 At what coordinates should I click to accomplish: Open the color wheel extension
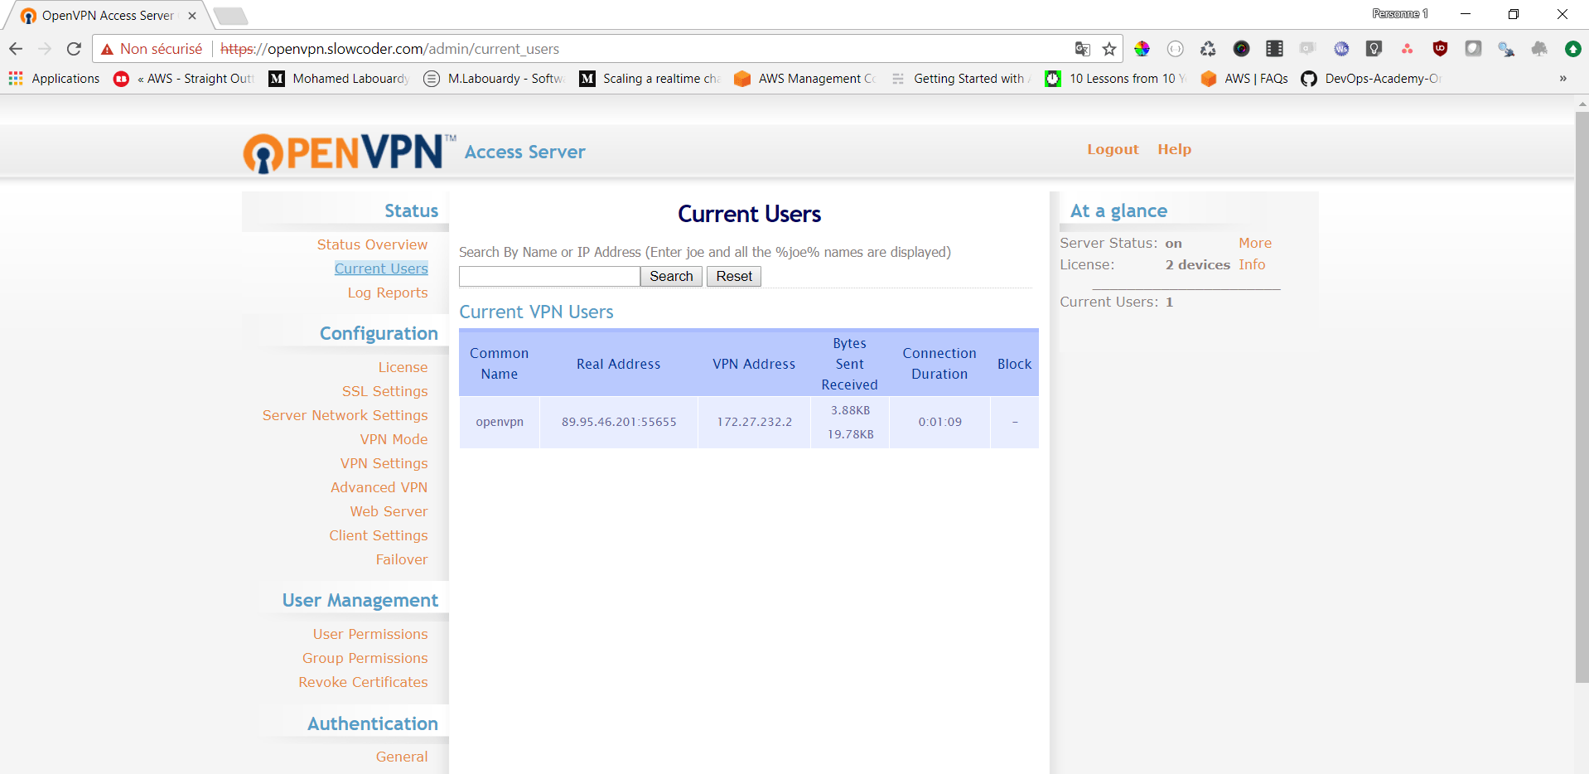(1142, 49)
